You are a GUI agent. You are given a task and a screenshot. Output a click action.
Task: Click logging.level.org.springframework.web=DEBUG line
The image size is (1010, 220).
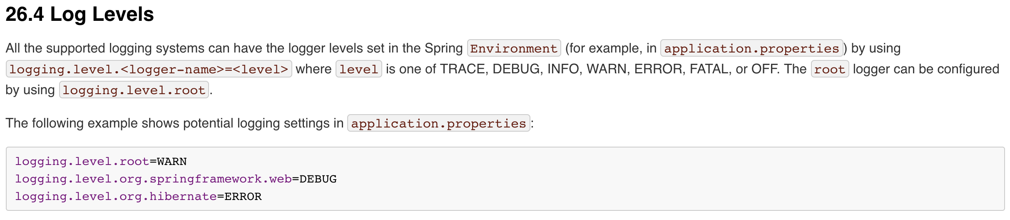point(176,179)
